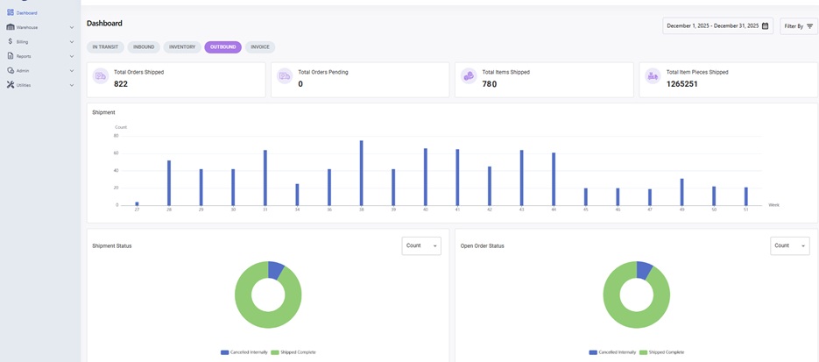Click the Warehouse building icon
Screen dimensions: 819x362
11,27
